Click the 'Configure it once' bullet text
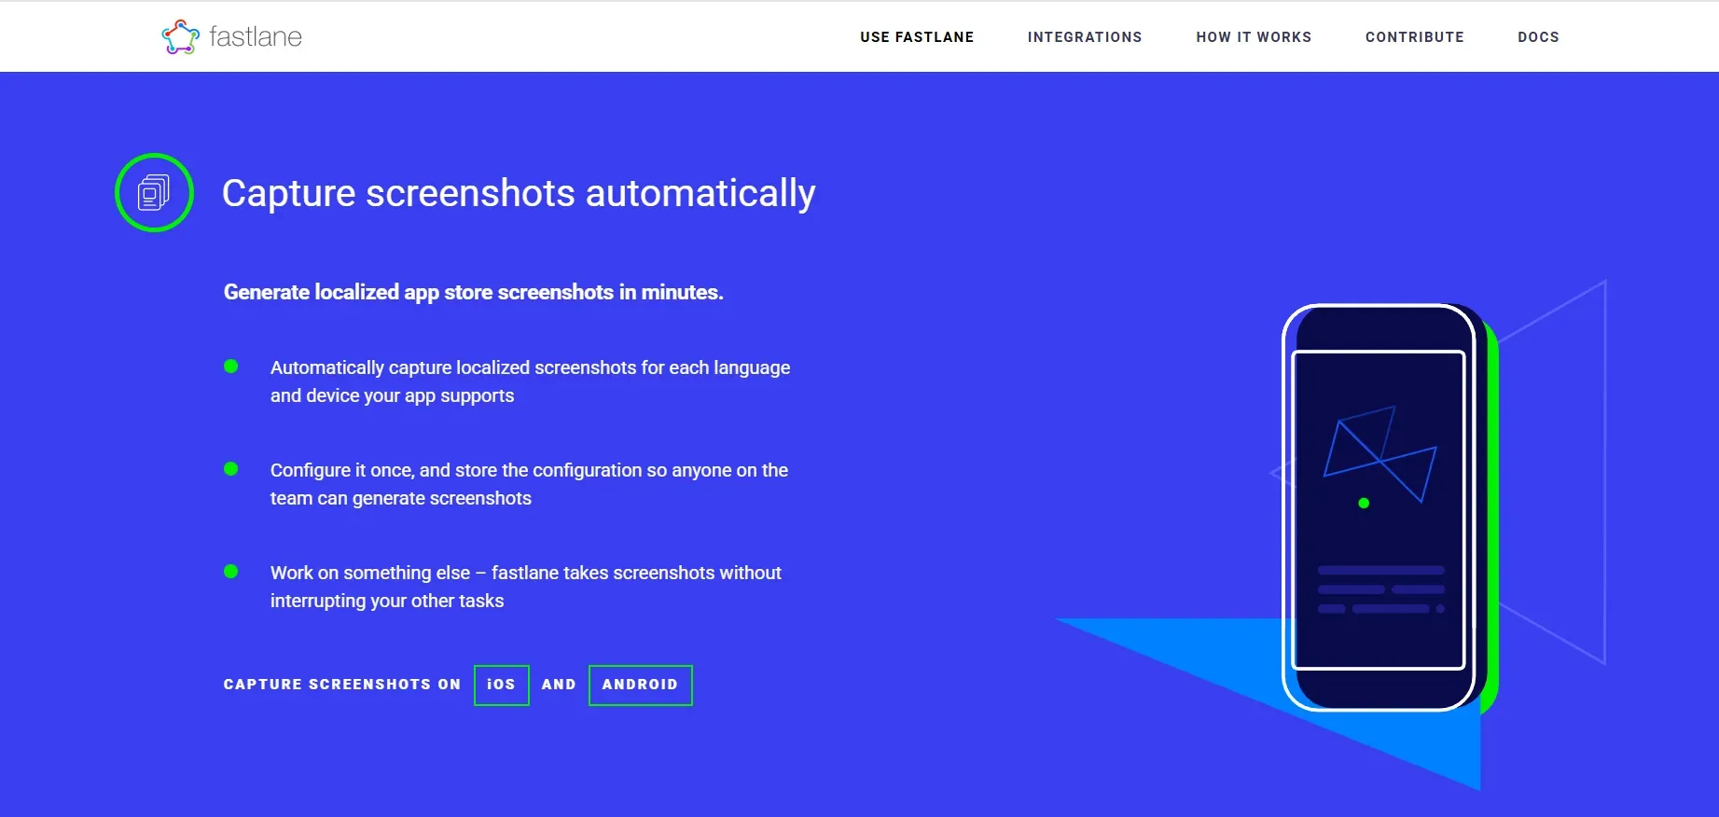The height and width of the screenshot is (817, 1719). pyautogui.click(x=530, y=484)
